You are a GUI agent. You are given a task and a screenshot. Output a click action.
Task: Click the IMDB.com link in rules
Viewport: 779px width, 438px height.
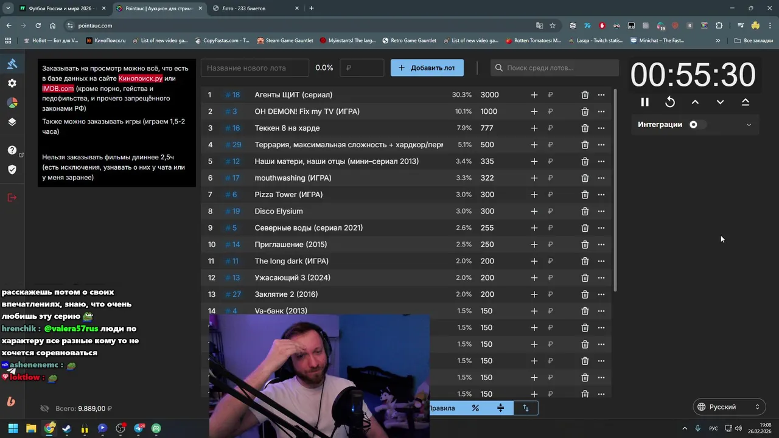tap(58, 88)
